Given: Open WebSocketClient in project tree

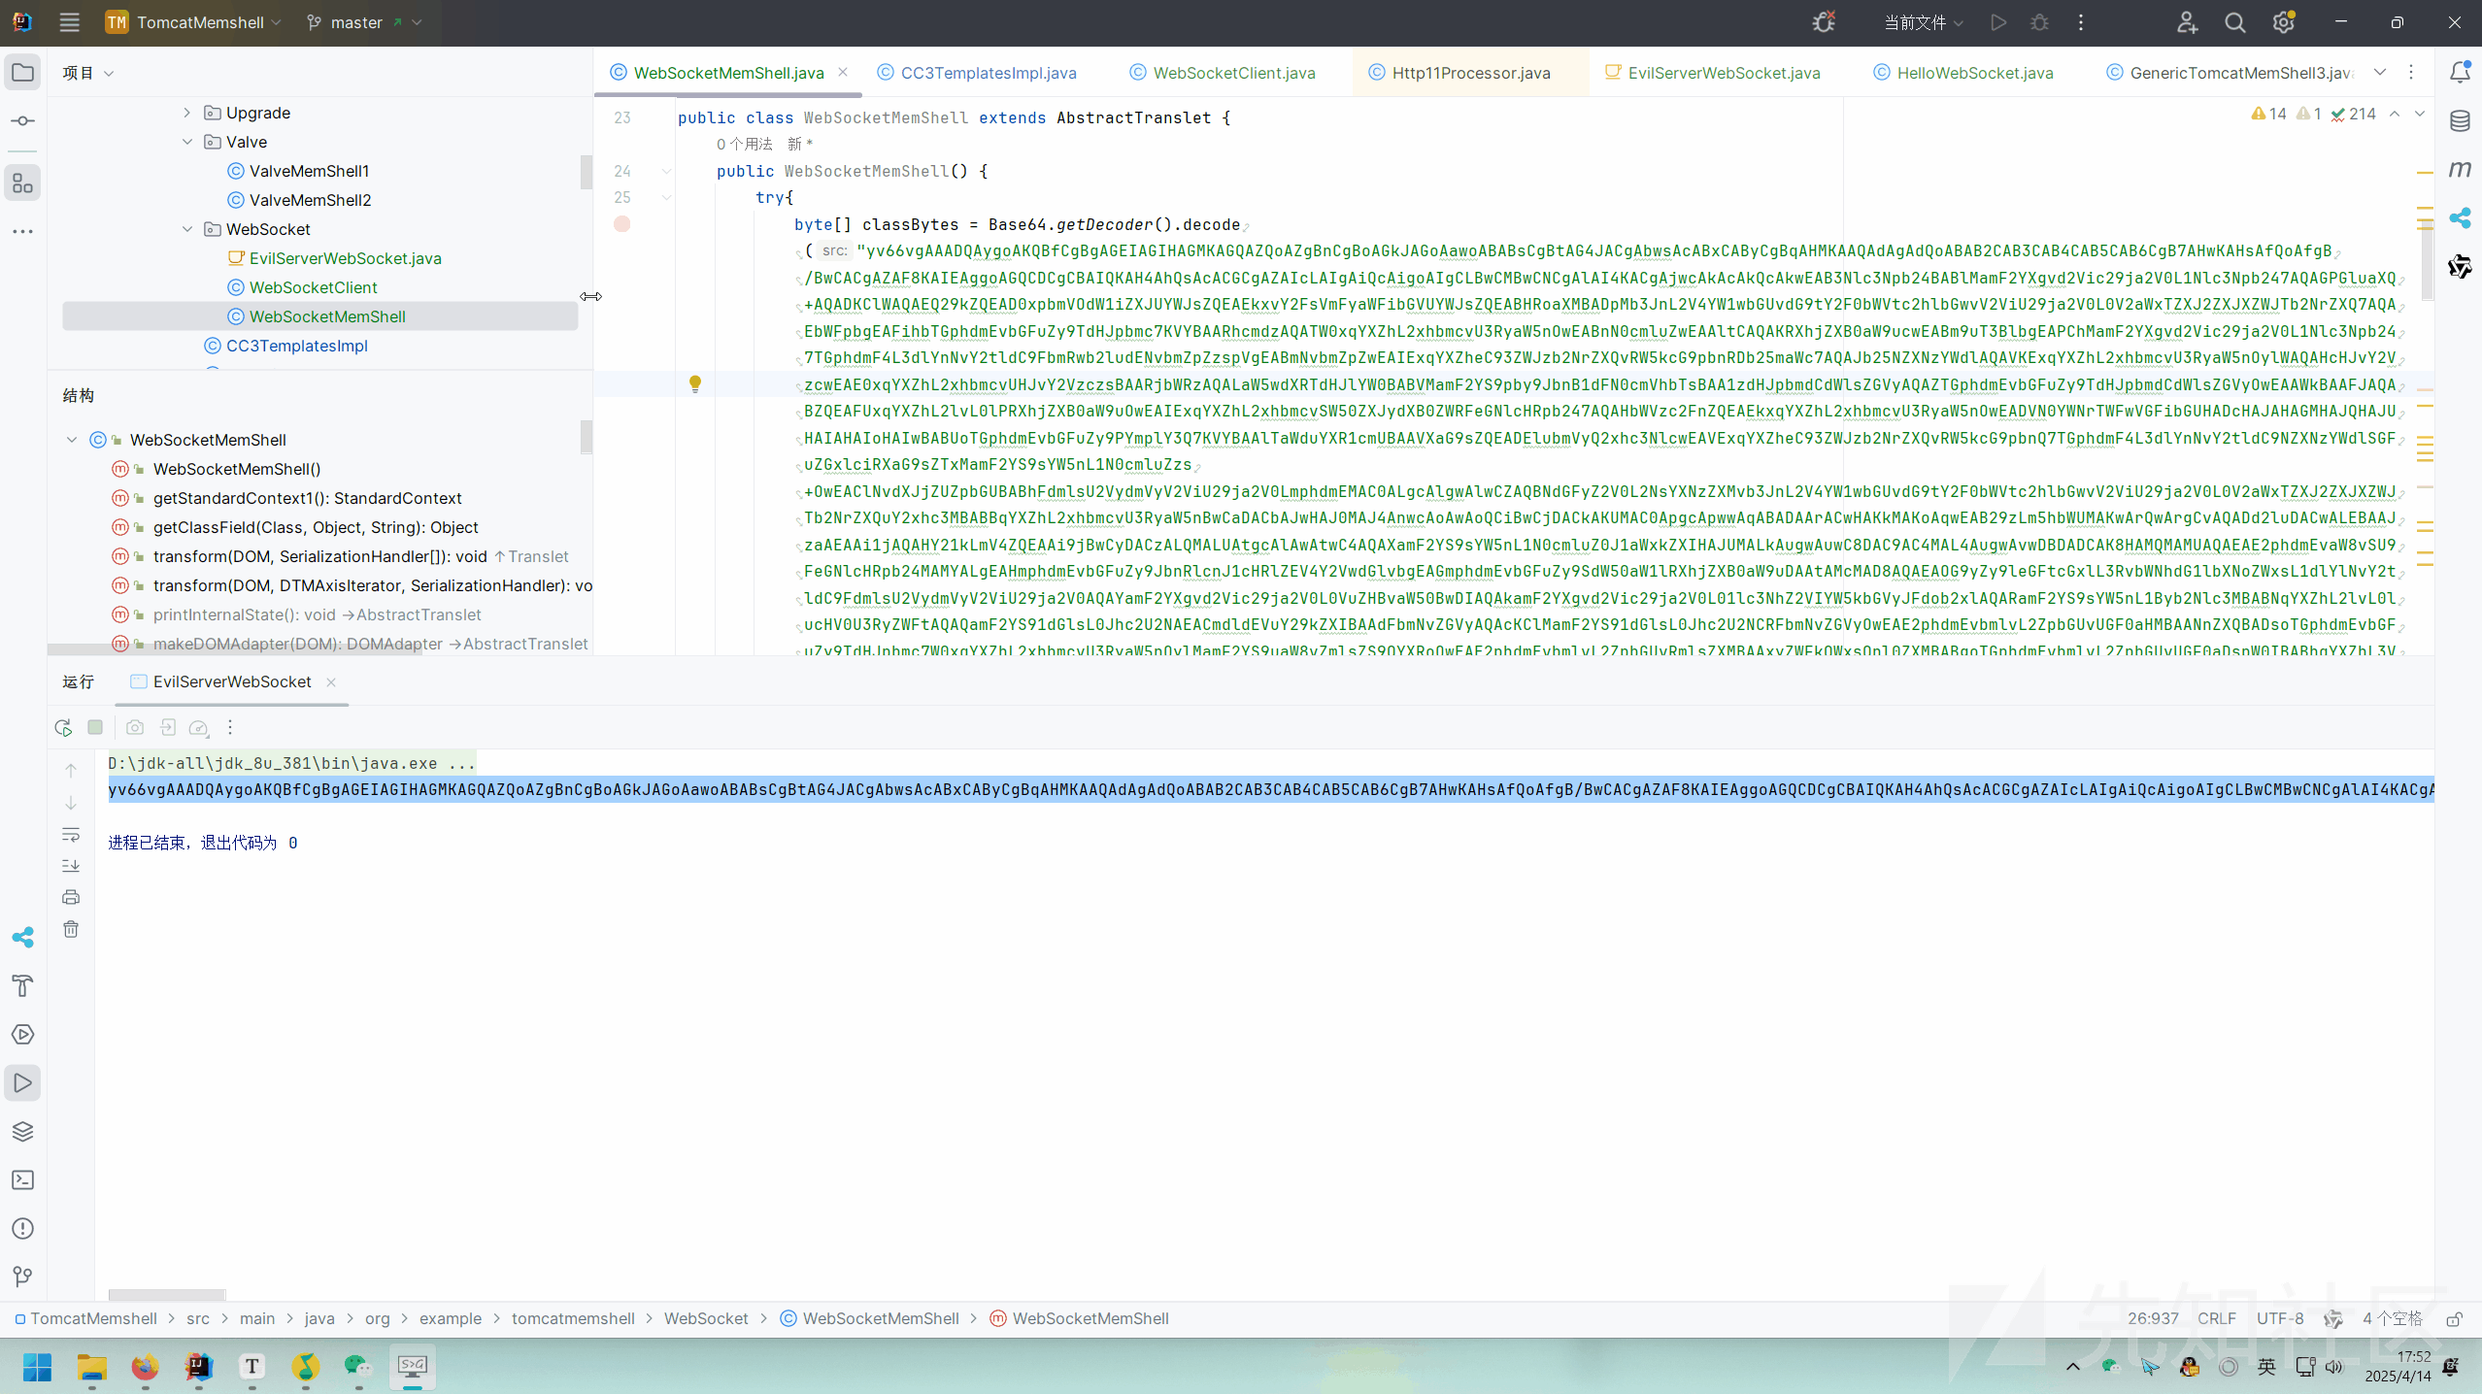Looking at the screenshot, I should pos(313,287).
